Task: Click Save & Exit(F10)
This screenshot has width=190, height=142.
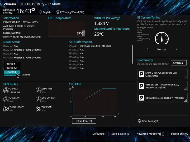Action: 121,134
